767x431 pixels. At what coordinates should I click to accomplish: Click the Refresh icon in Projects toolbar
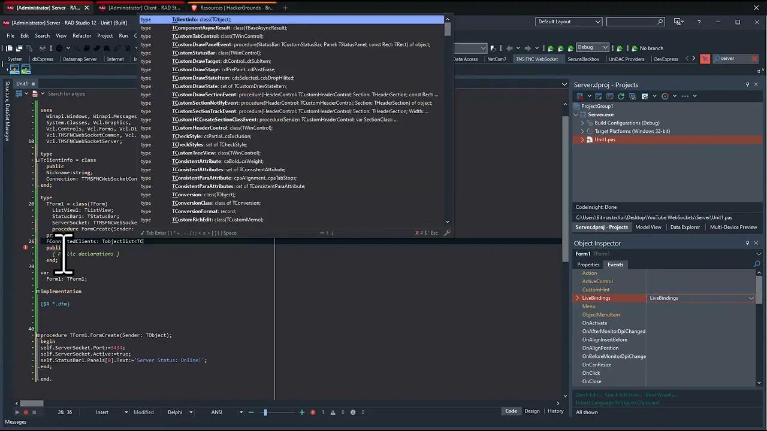click(x=621, y=96)
